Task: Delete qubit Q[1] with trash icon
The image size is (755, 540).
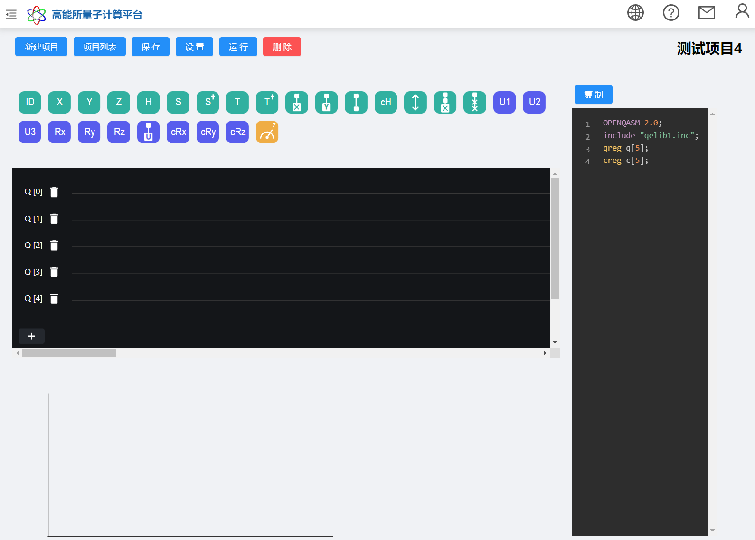Action: point(54,218)
